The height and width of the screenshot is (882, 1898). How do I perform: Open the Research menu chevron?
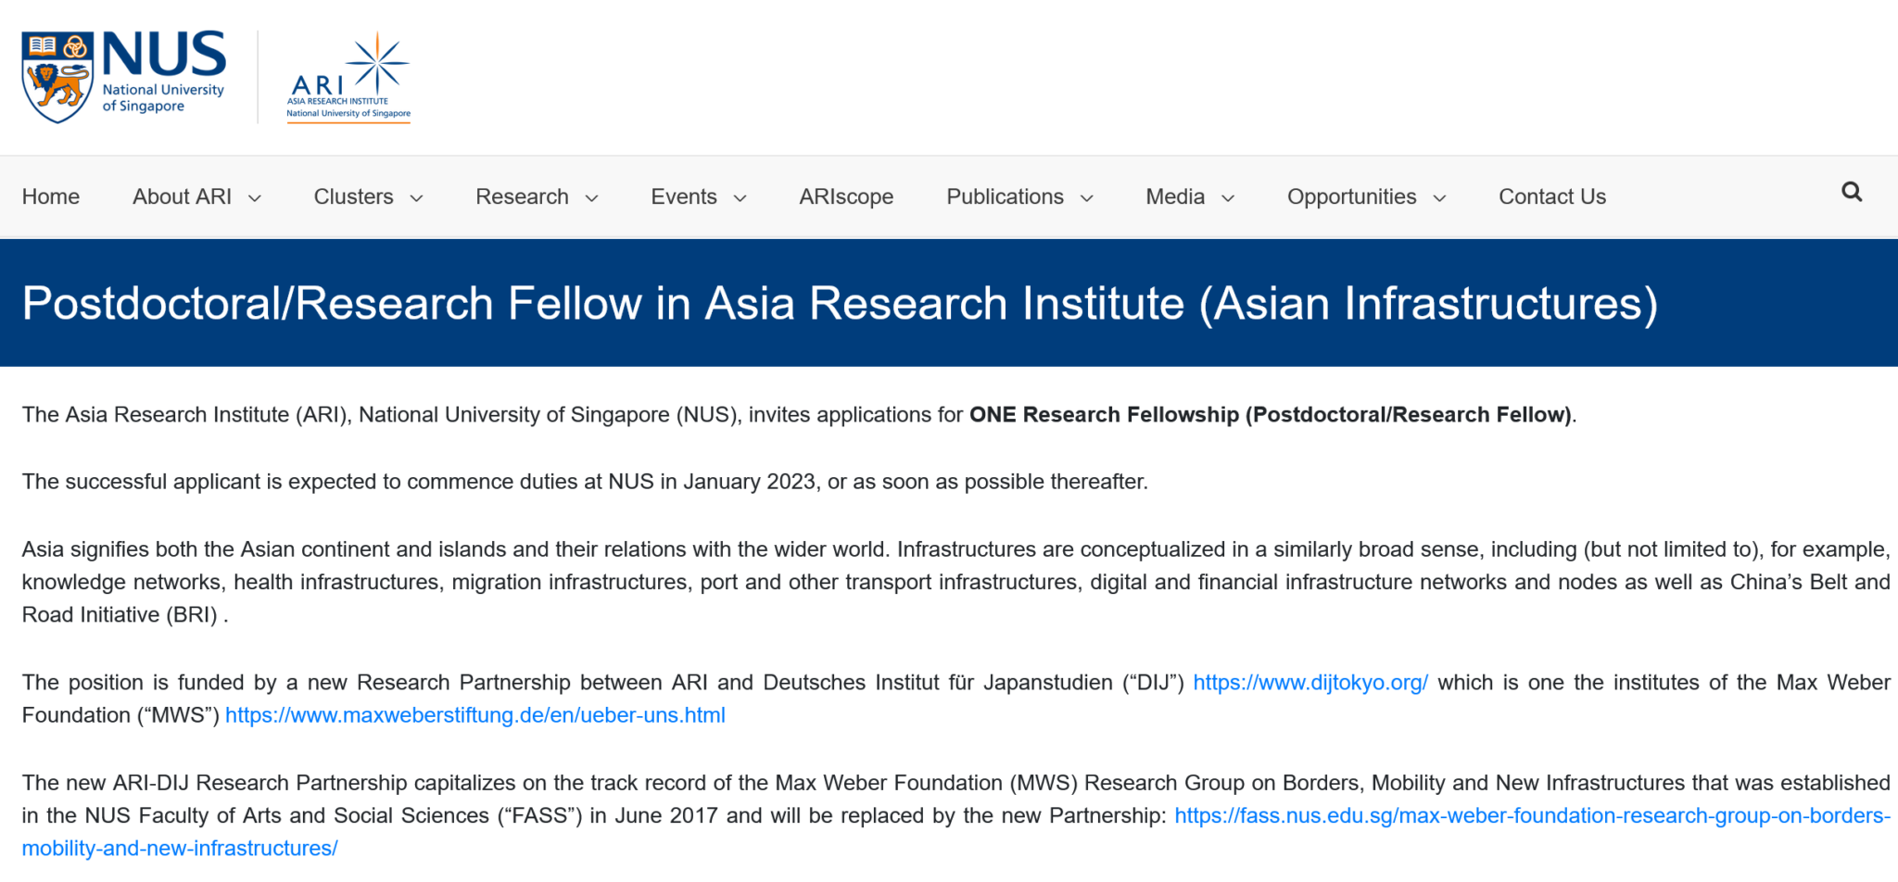[x=592, y=198]
